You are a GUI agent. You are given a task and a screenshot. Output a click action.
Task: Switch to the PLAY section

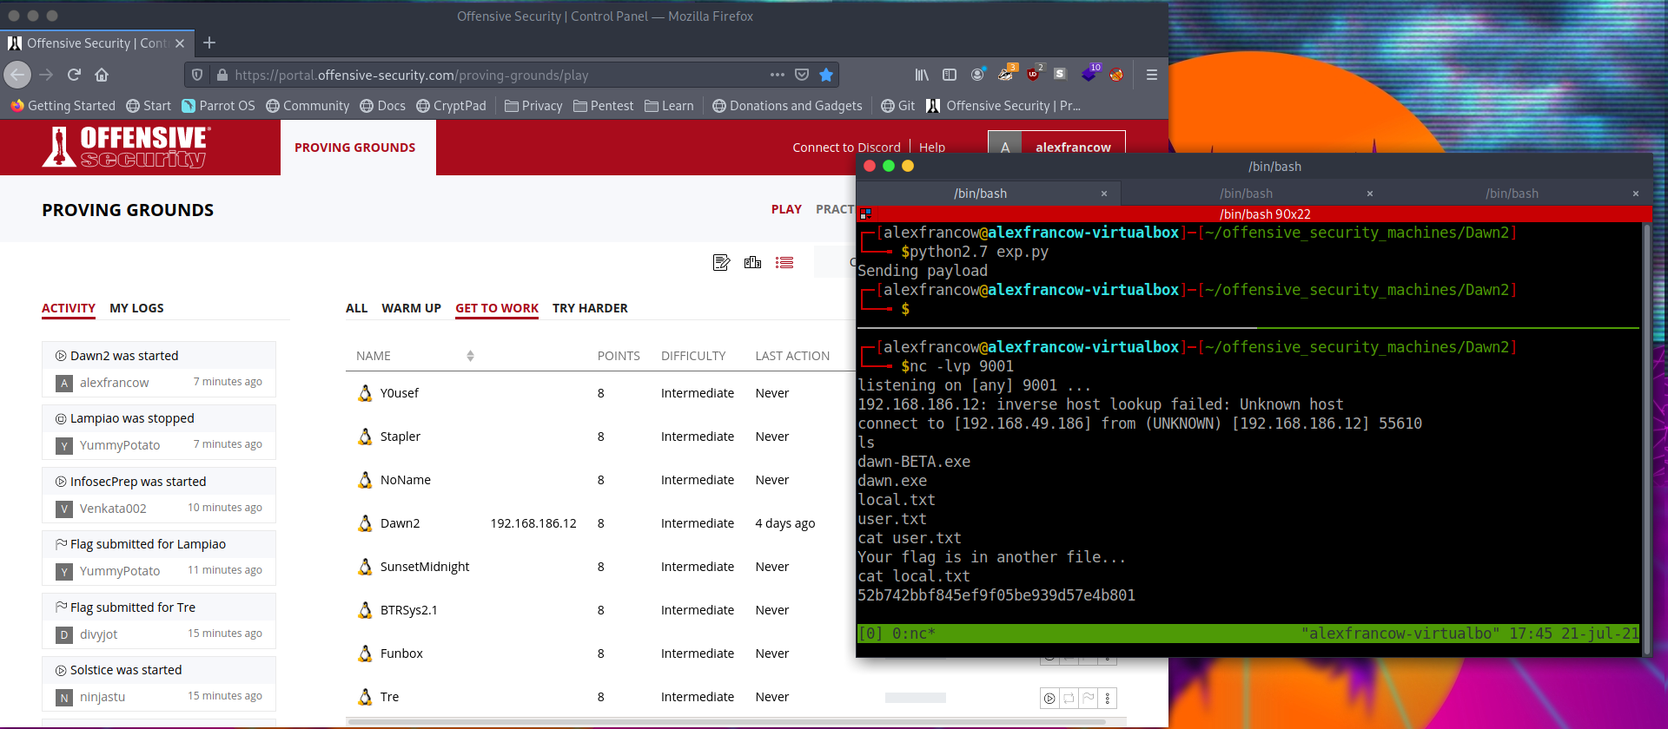[x=786, y=209]
